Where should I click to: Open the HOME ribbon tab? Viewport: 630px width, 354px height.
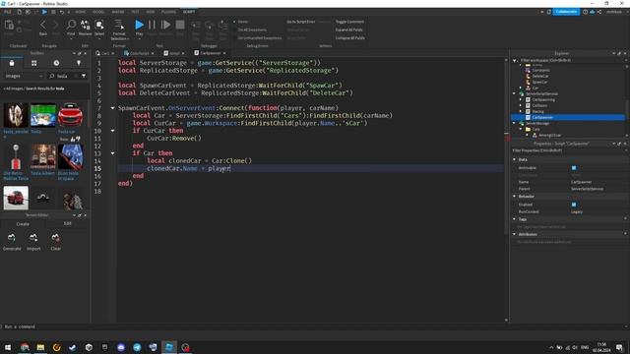pyautogui.click(x=81, y=12)
